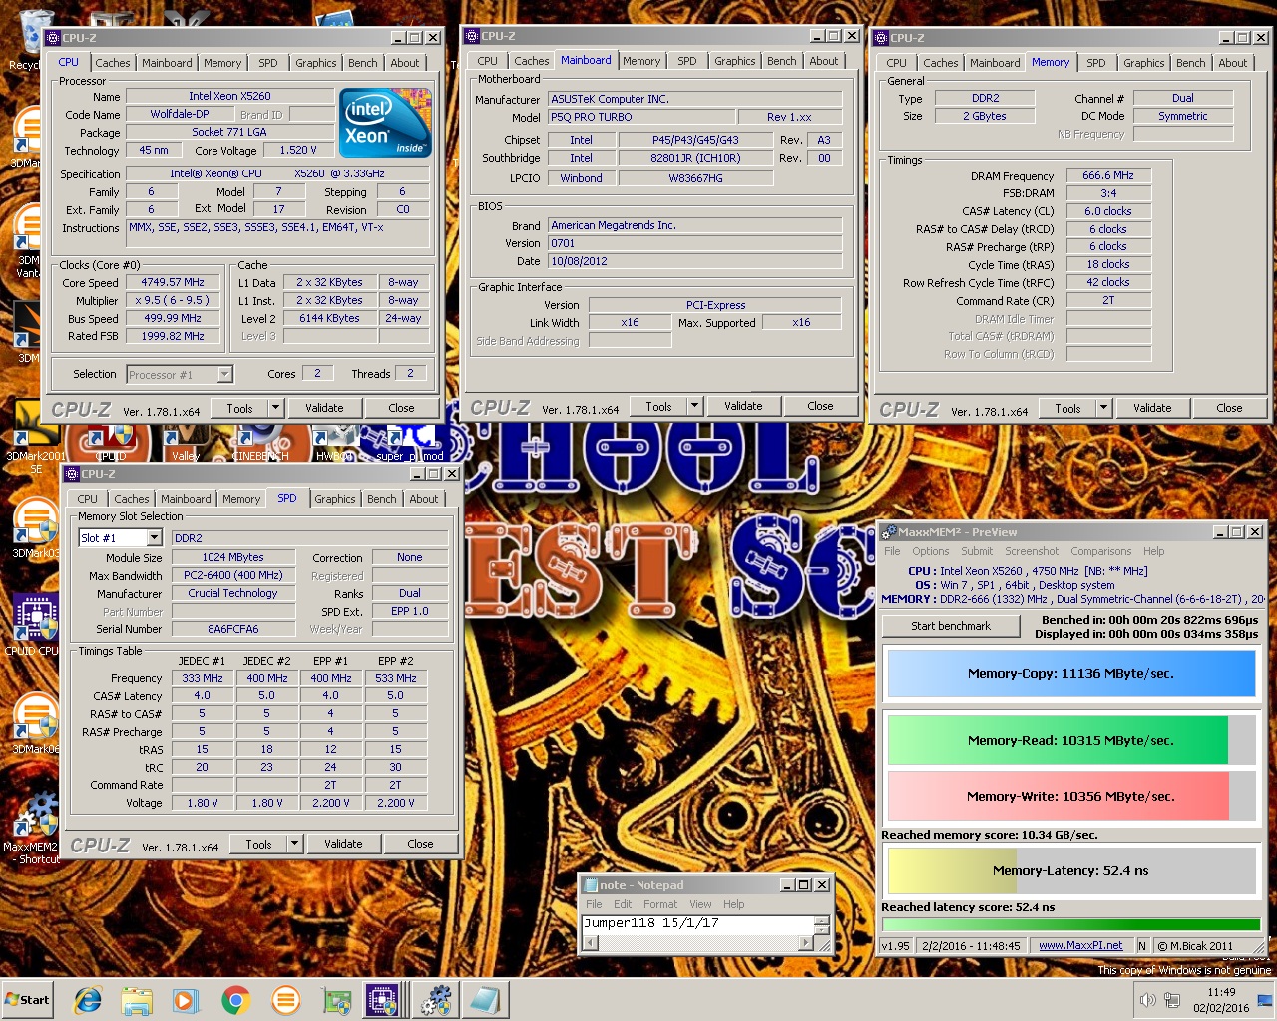Open MaxxMEM Screenshot menu
The width and height of the screenshot is (1277, 1021).
tap(1032, 551)
